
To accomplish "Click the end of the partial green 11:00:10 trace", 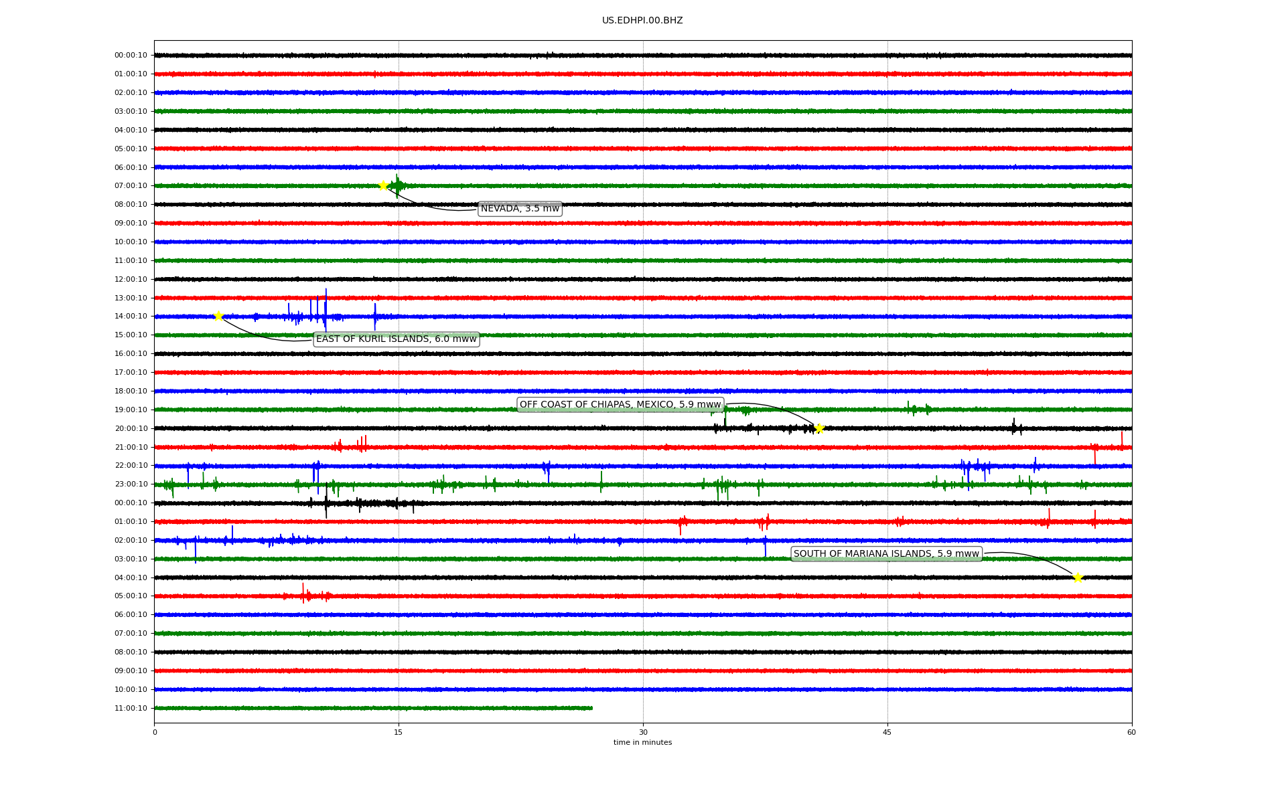I will click(x=591, y=708).
